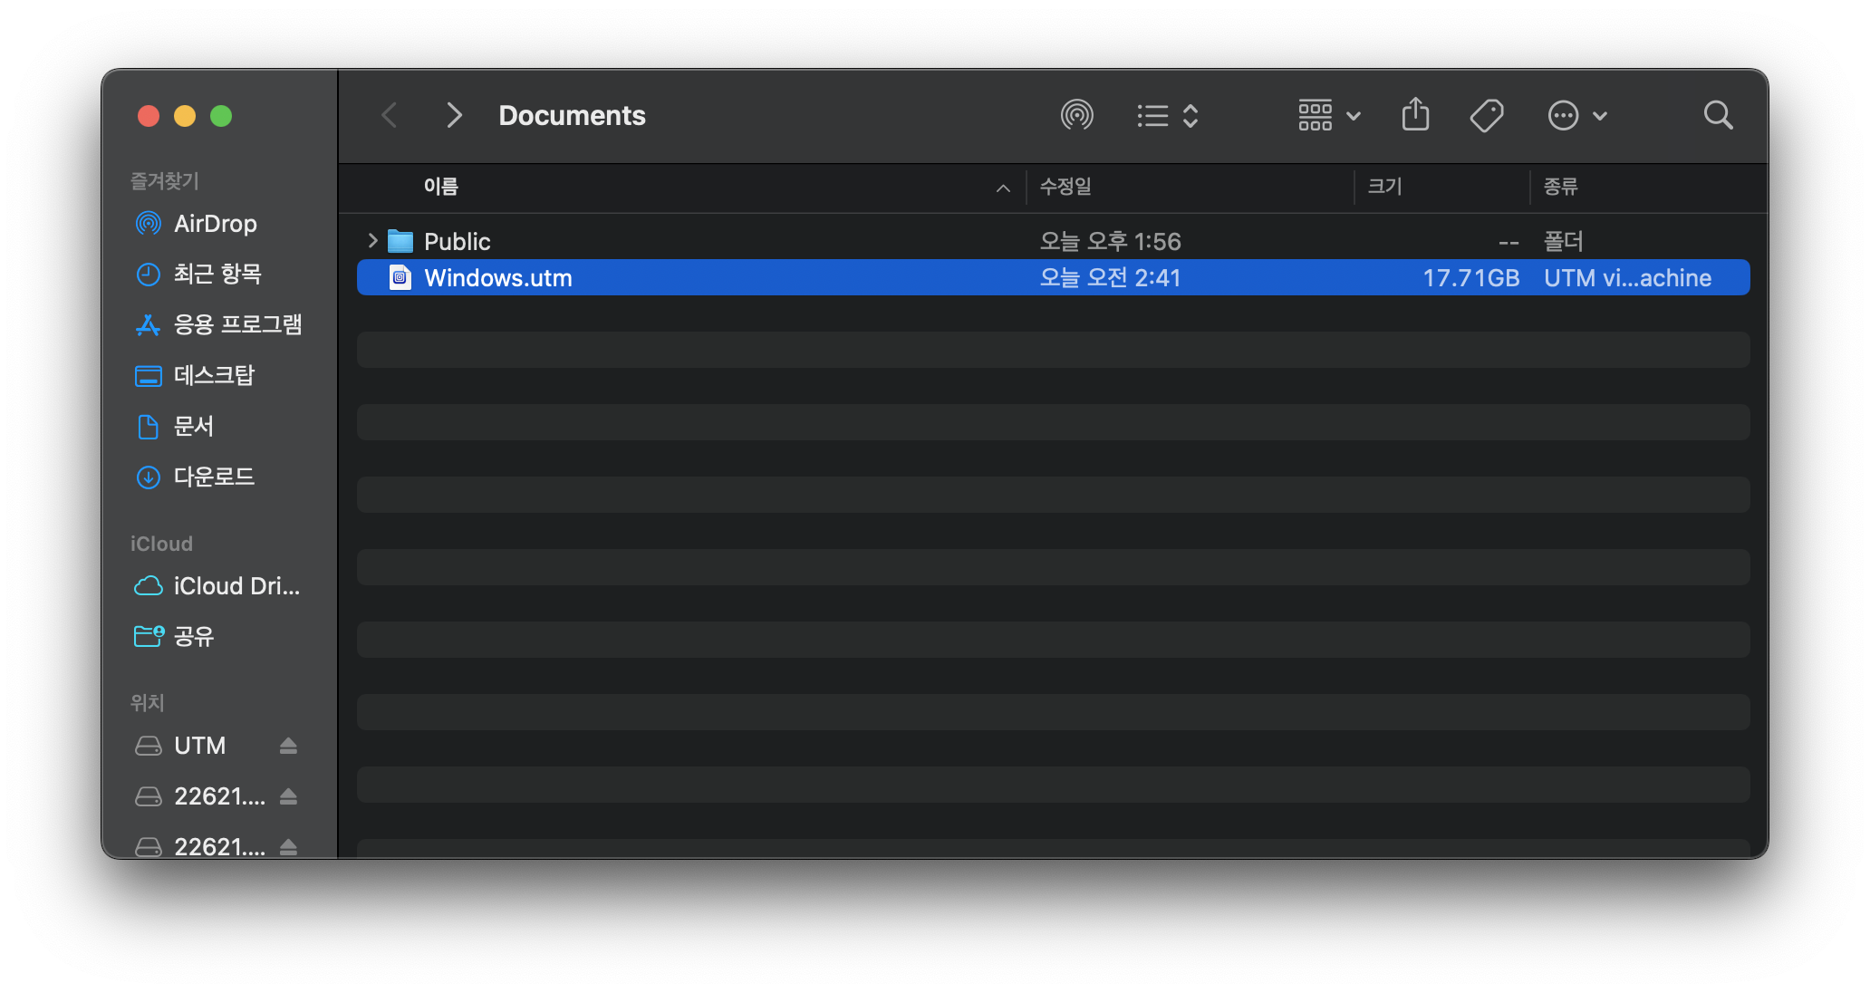Eject the first 22621 volume
This screenshot has height=993, width=1870.
tap(288, 796)
